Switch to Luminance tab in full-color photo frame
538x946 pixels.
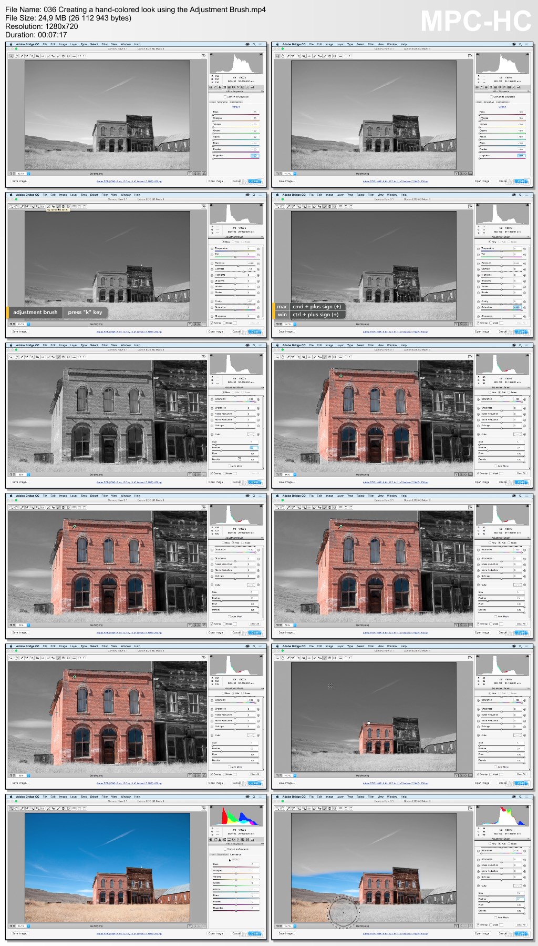[236, 854]
